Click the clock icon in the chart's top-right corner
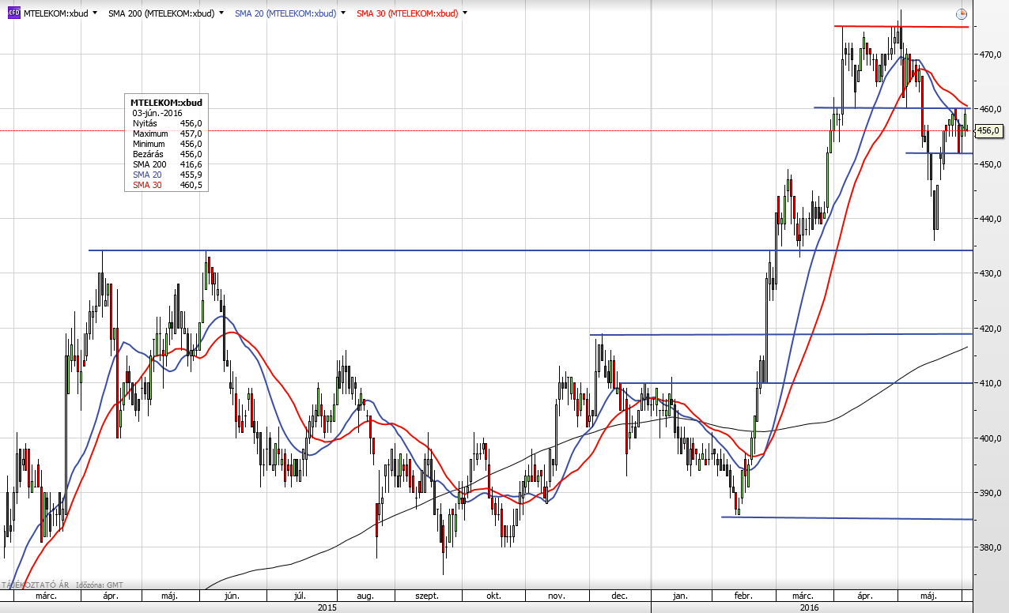The width and height of the screenshot is (1009, 613). point(961,13)
